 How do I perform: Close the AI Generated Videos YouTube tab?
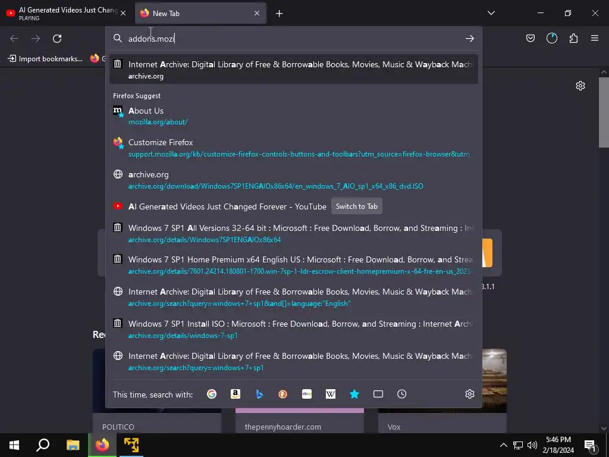coord(123,13)
